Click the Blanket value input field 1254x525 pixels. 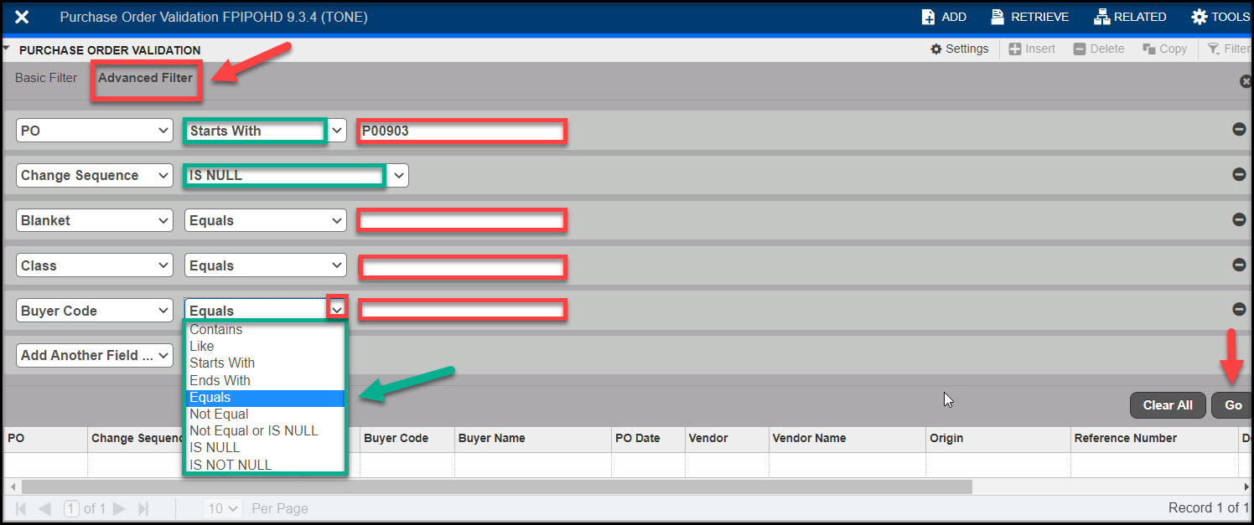coord(462,220)
